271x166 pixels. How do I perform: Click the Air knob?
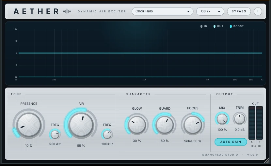[x=81, y=125]
